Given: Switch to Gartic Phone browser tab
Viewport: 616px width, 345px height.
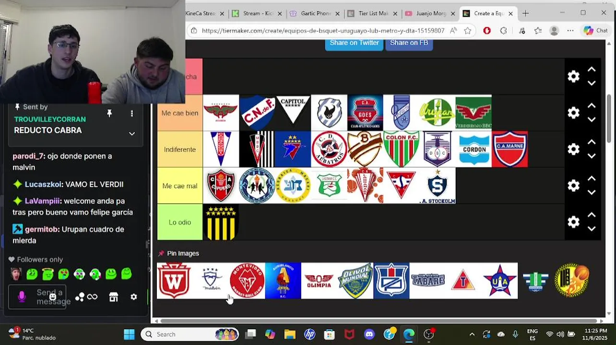Looking at the screenshot, I should 315,13.
